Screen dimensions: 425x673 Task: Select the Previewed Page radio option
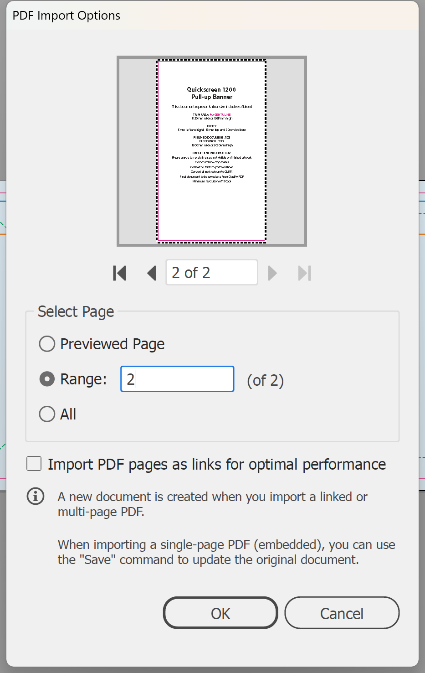tap(47, 344)
